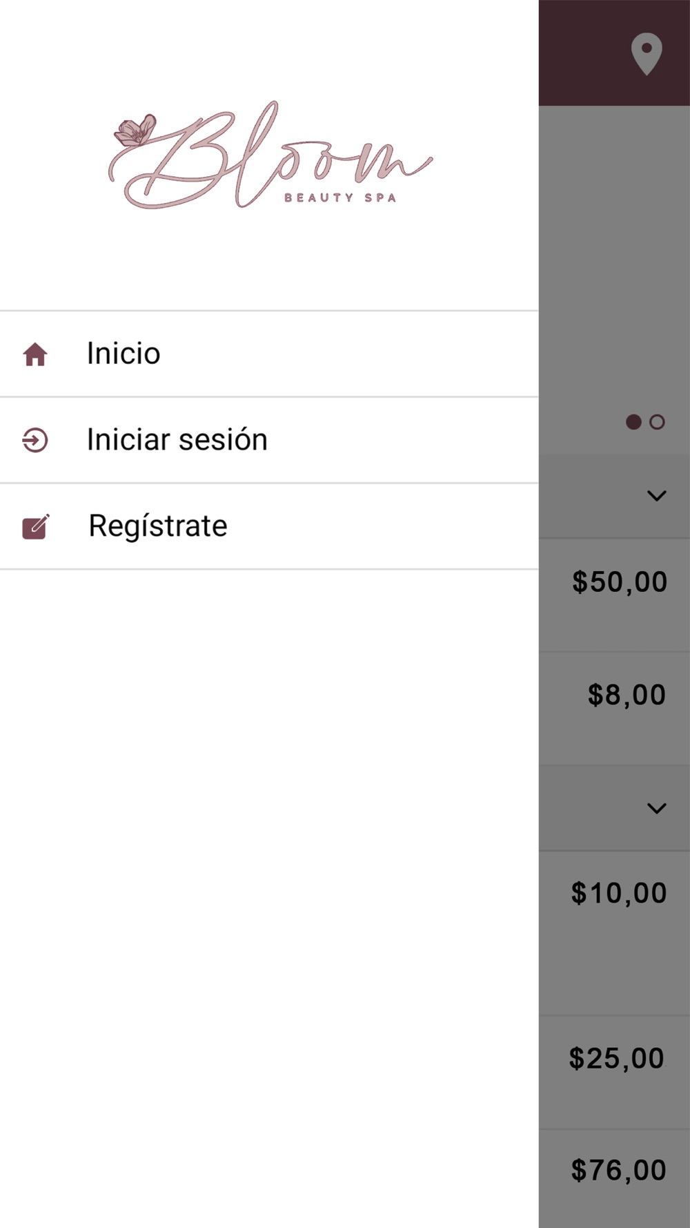Expand the lower chevron above $10,00
The width and height of the screenshot is (690, 1228).
click(x=656, y=807)
